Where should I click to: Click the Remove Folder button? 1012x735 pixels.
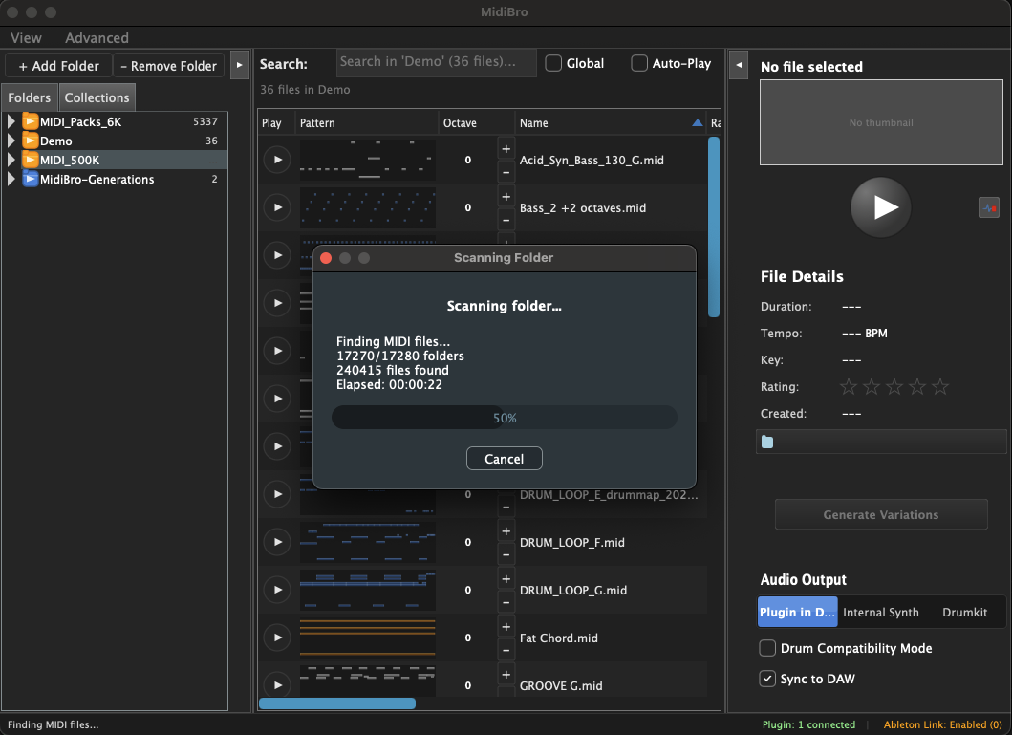[169, 66]
